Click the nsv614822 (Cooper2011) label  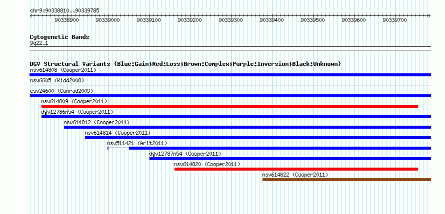295,175
